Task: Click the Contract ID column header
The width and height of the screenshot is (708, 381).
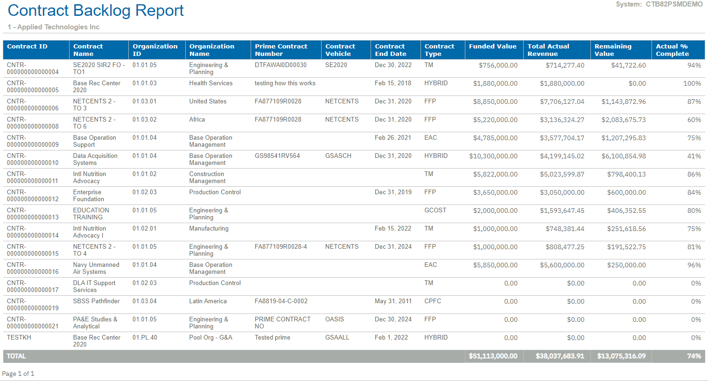Action: click(27, 47)
